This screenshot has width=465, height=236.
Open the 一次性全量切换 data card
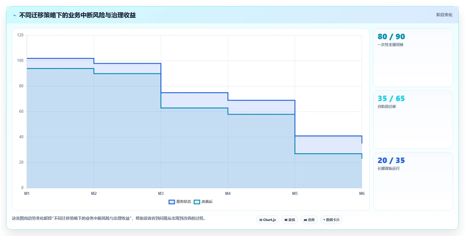[413, 58]
